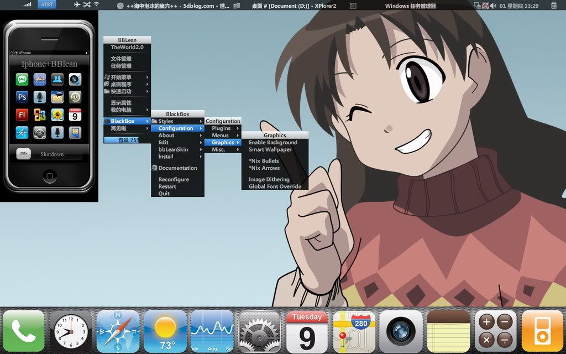The width and height of the screenshot is (566, 354).
Task: Open the Weather 73° icon in the dock
Action: tap(165, 331)
